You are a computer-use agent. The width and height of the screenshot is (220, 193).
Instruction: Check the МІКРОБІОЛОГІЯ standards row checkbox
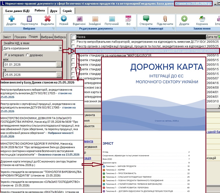(73, 56)
